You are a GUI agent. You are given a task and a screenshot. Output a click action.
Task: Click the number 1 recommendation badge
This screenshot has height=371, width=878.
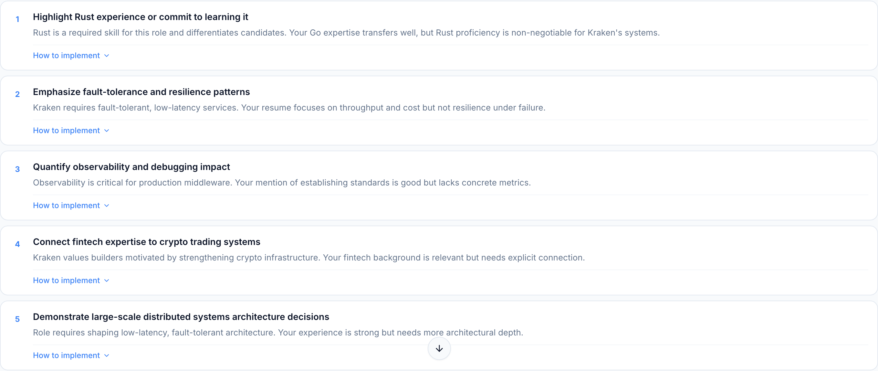[x=17, y=19]
